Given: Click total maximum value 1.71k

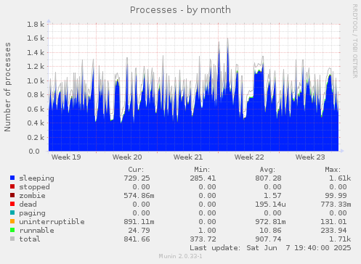Looking at the screenshot, I should (x=340, y=239).
